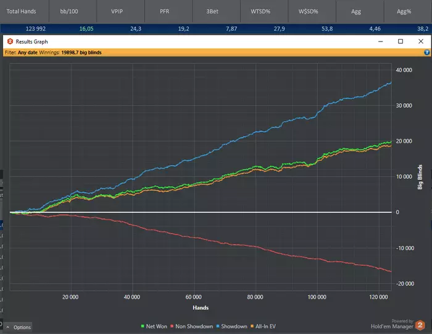This screenshot has height=334, width=432.
Task: Click the 40 000 y-axis label
Action: (x=404, y=70)
